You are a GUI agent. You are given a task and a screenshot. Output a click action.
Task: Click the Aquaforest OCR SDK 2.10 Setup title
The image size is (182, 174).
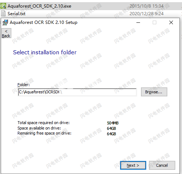coord(43,22)
